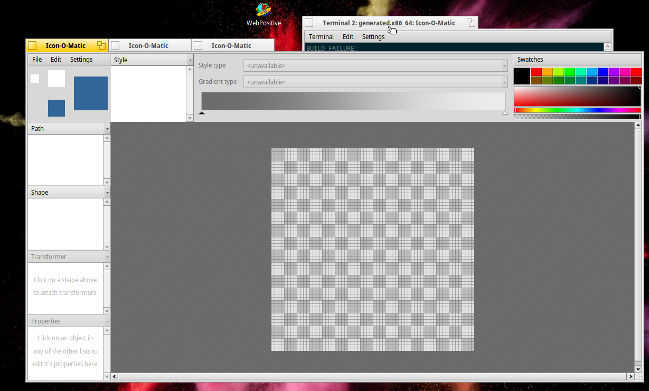Click the empty Path list area
Image resolution: width=649 pixels, height=391 pixels.
[65, 160]
